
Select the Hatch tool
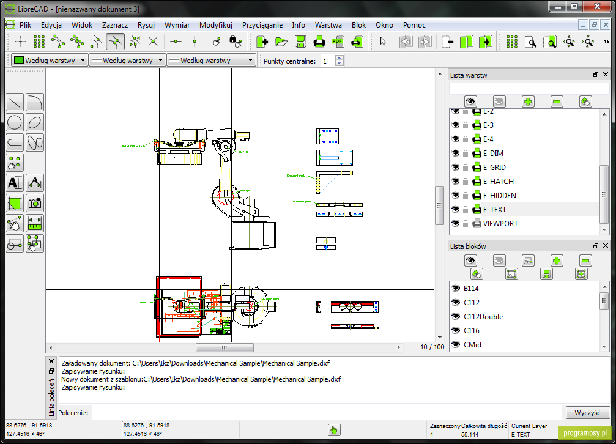[x=15, y=203]
